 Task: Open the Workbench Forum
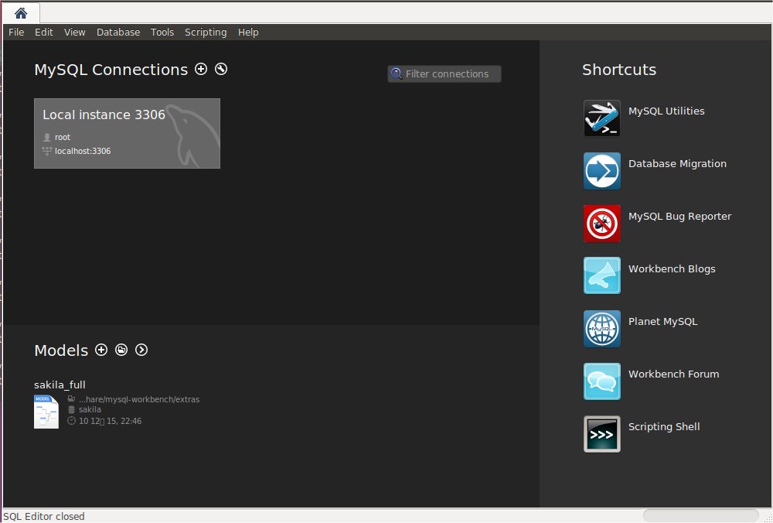601,381
